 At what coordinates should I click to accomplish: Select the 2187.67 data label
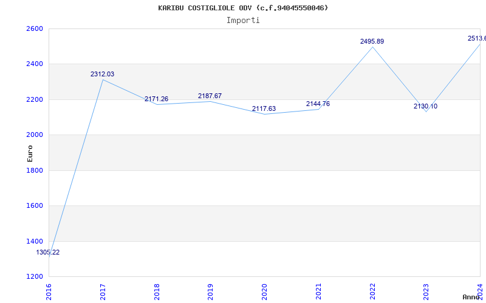[210, 96]
